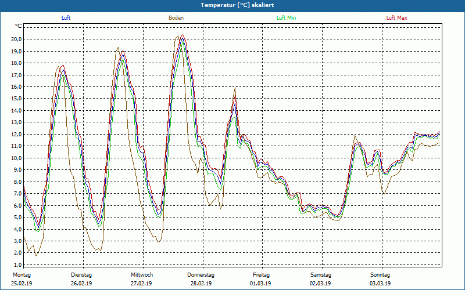The image size is (465, 290).
Task: Click the blue Luft legend label
Action: pyautogui.click(x=66, y=18)
